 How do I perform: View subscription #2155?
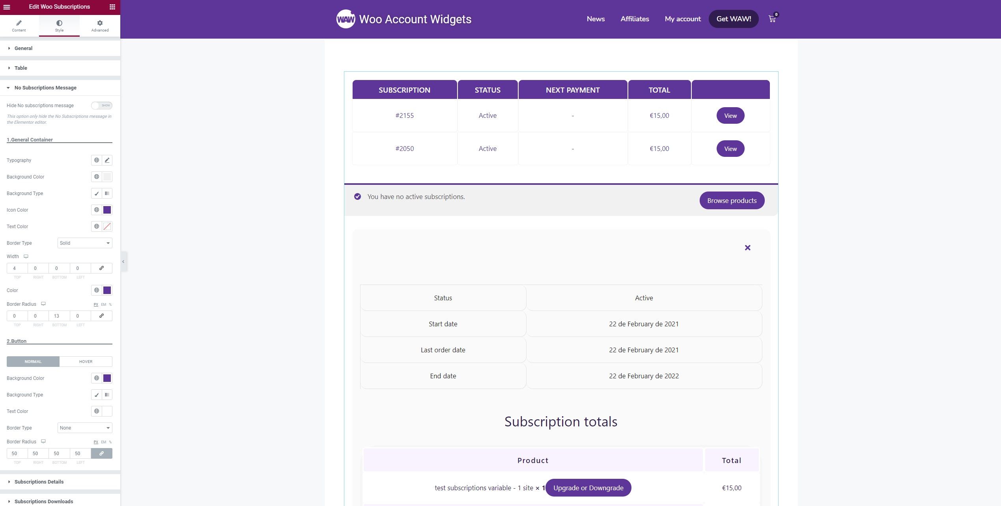tap(730, 115)
